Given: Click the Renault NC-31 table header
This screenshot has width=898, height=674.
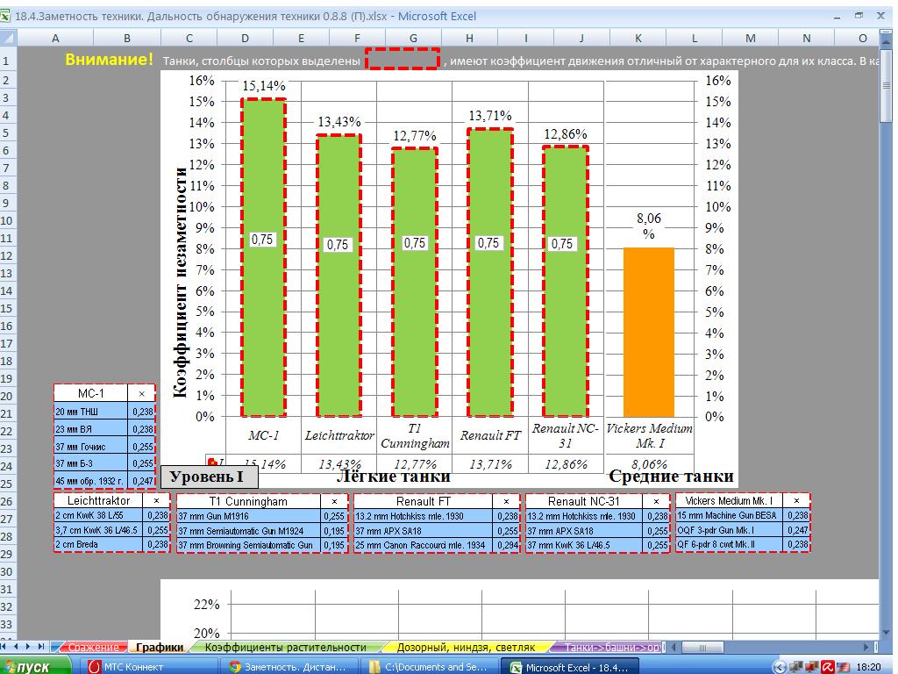Looking at the screenshot, I should (583, 501).
